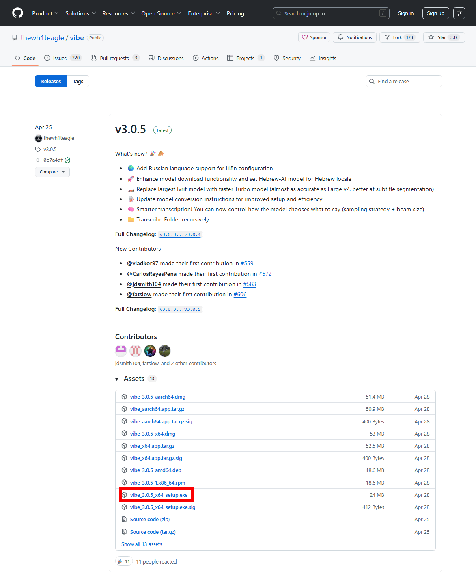Click the search magnifier icon in header
476x581 pixels.
279,13
